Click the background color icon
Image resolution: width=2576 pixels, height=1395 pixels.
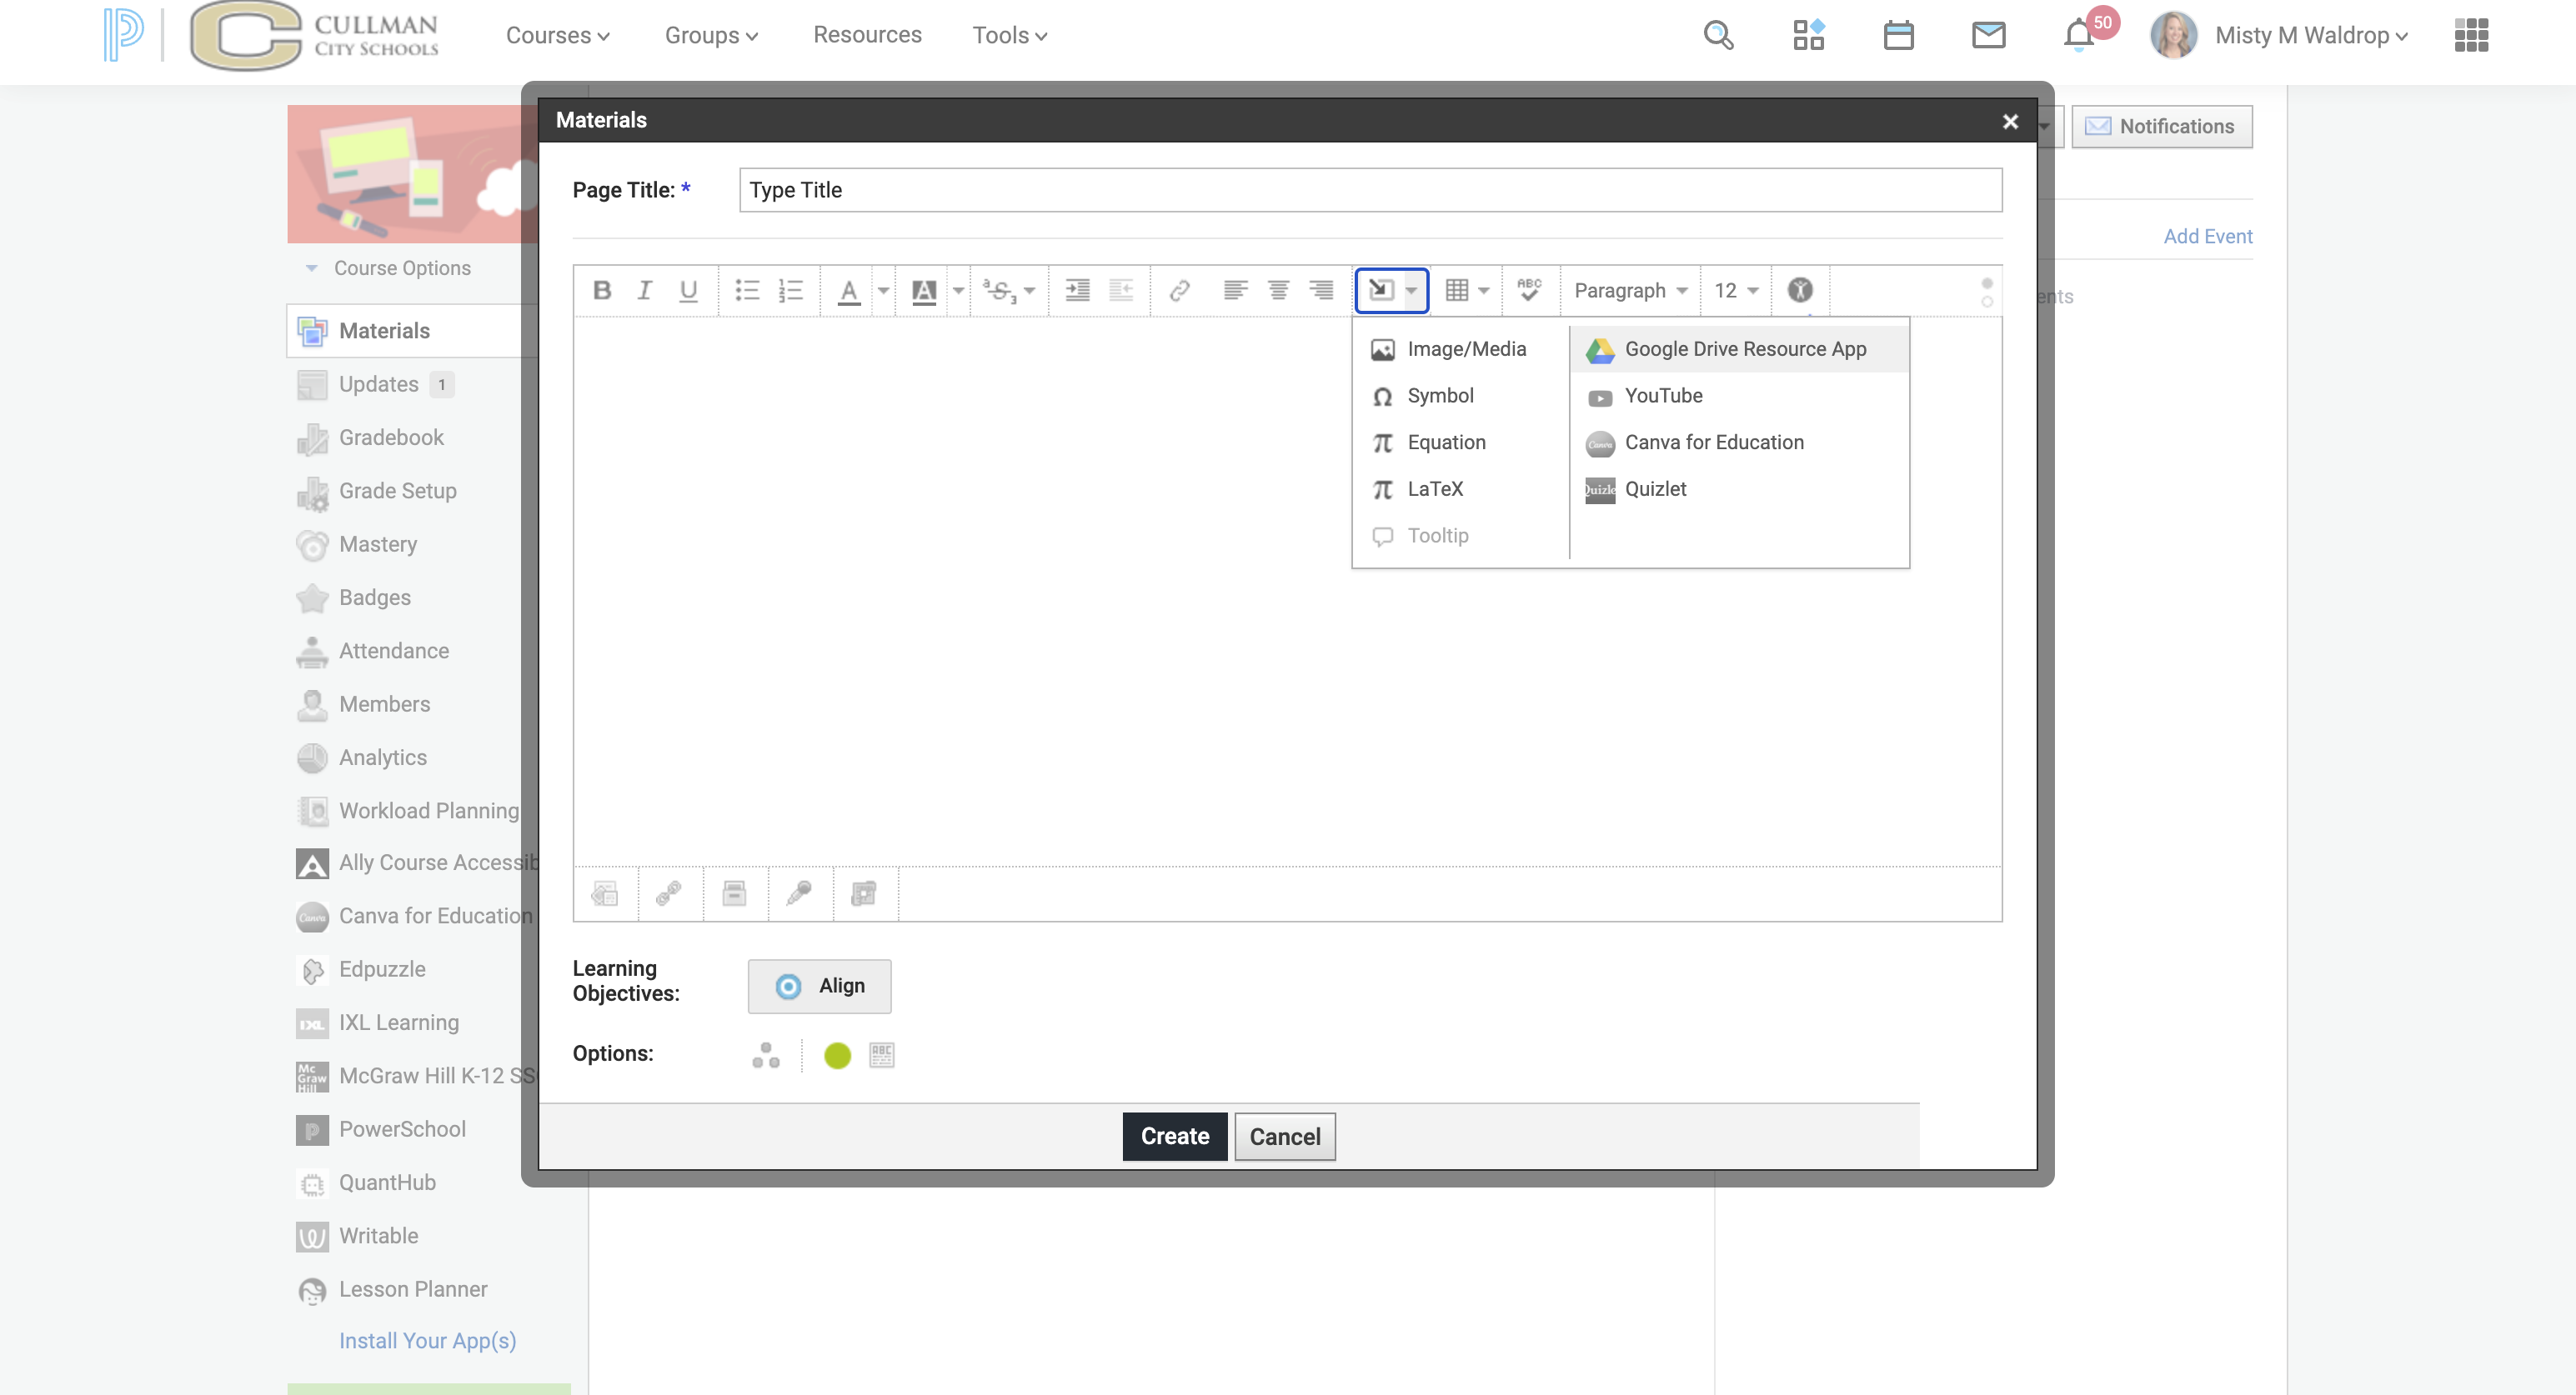[x=924, y=291]
